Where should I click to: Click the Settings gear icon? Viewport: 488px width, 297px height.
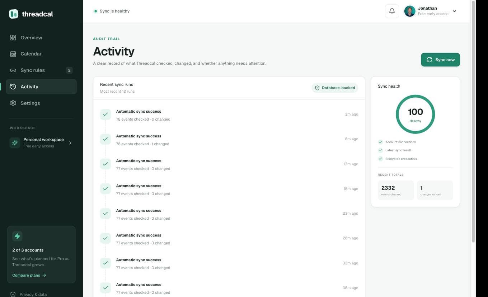pyautogui.click(x=13, y=103)
